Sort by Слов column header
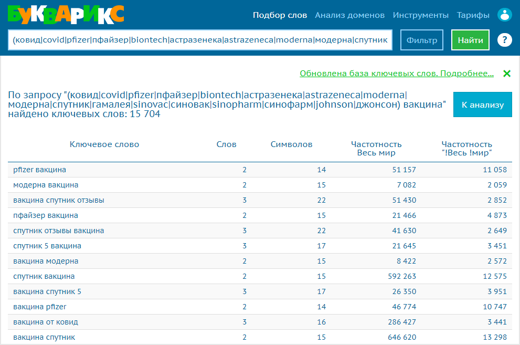520x345 pixels. [x=226, y=144]
